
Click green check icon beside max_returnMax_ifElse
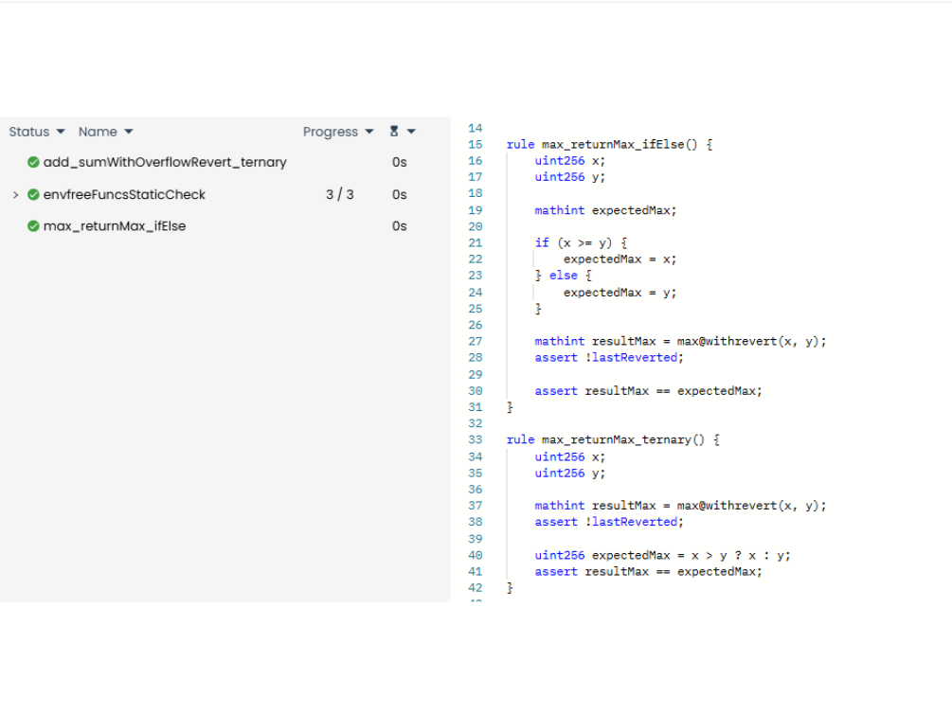pos(33,226)
